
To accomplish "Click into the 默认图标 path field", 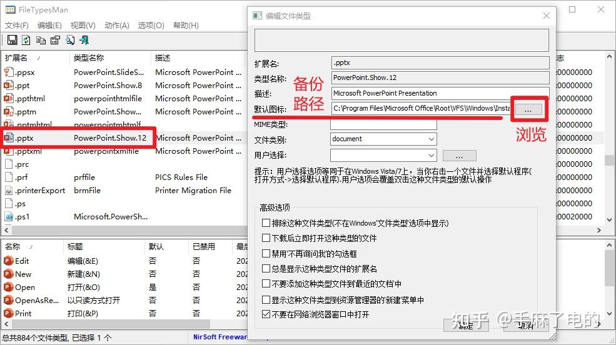I will tap(421, 108).
